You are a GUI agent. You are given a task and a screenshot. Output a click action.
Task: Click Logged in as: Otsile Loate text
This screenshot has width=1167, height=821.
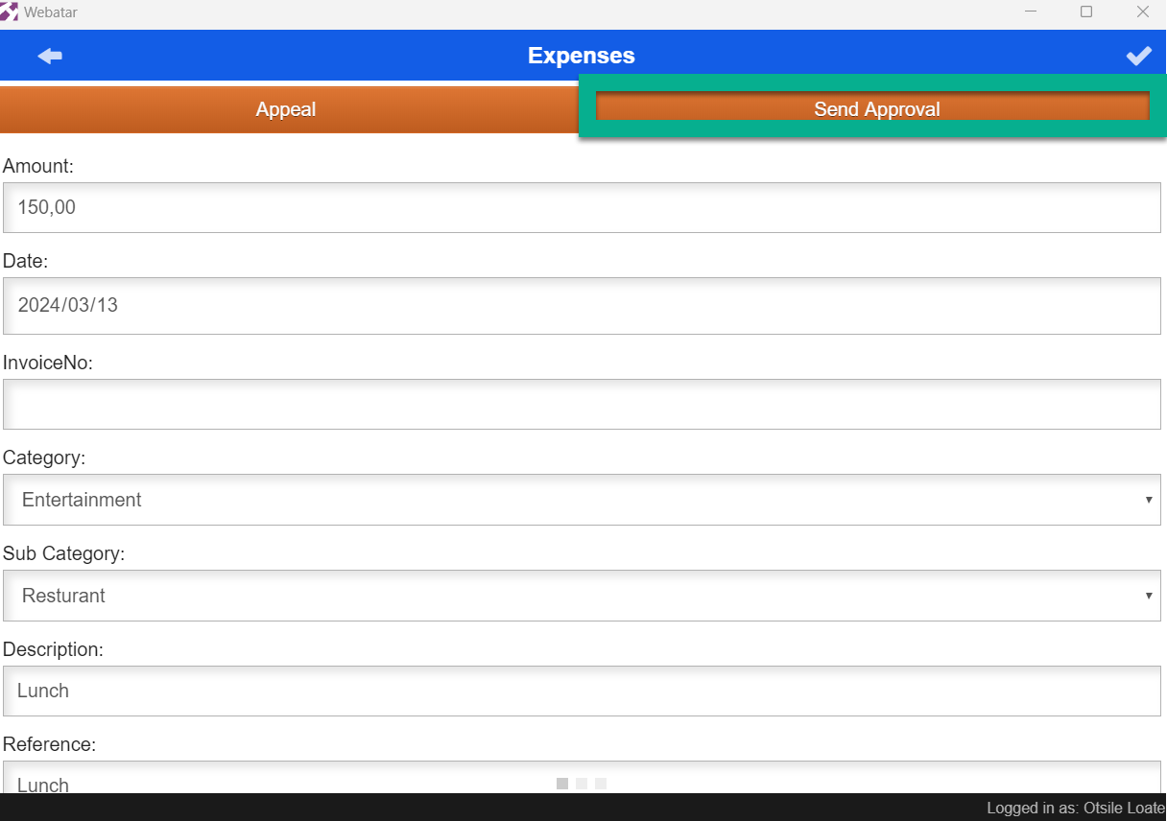[1076, 809]
